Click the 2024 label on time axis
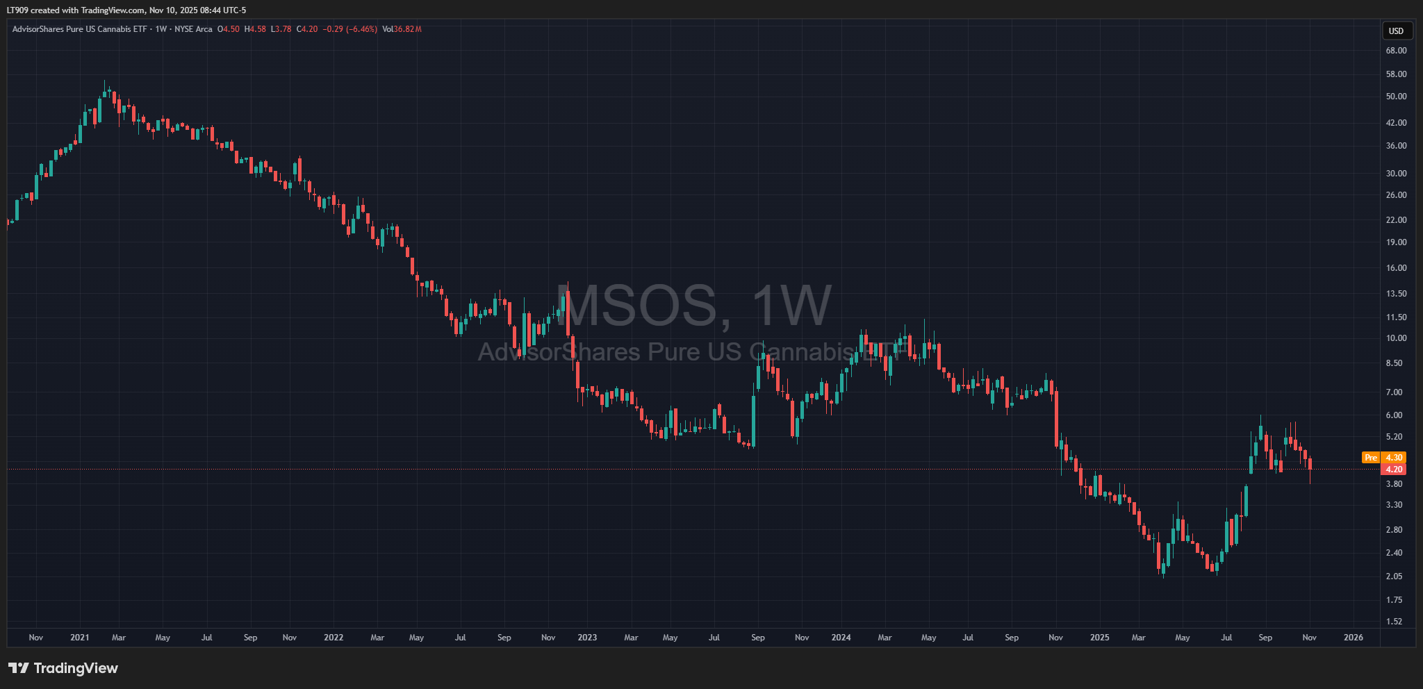1423x689 pixels. tap(841, 638)
